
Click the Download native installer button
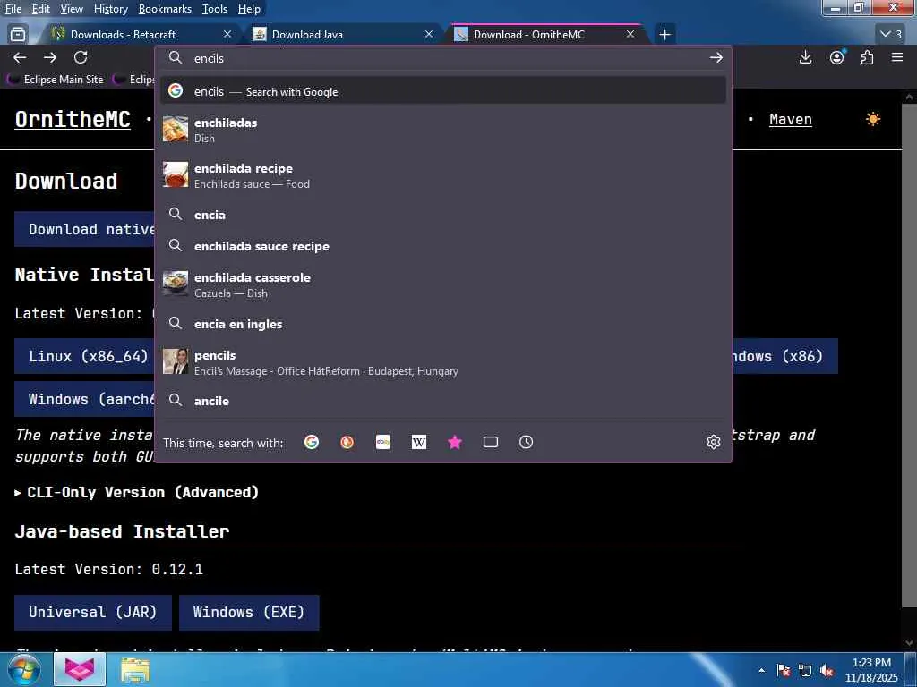coord(84,229)
